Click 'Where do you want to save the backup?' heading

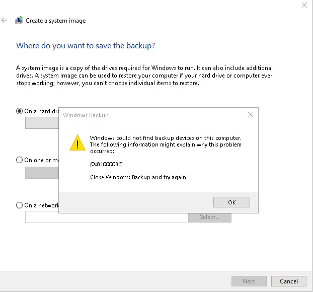click(86, 46)
